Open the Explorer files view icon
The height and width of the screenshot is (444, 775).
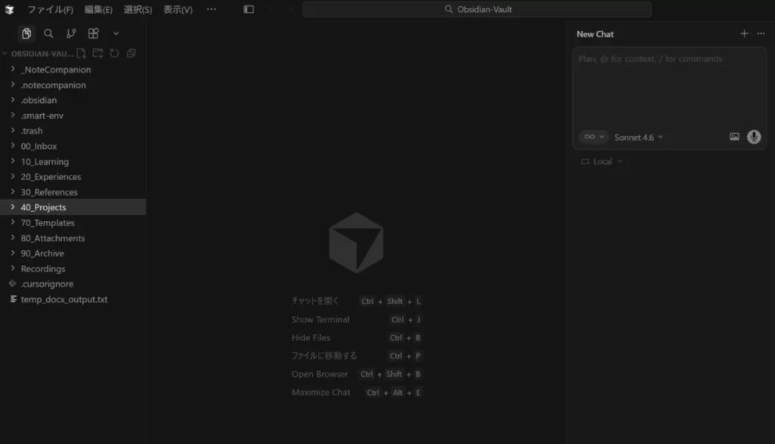point(26,33)
